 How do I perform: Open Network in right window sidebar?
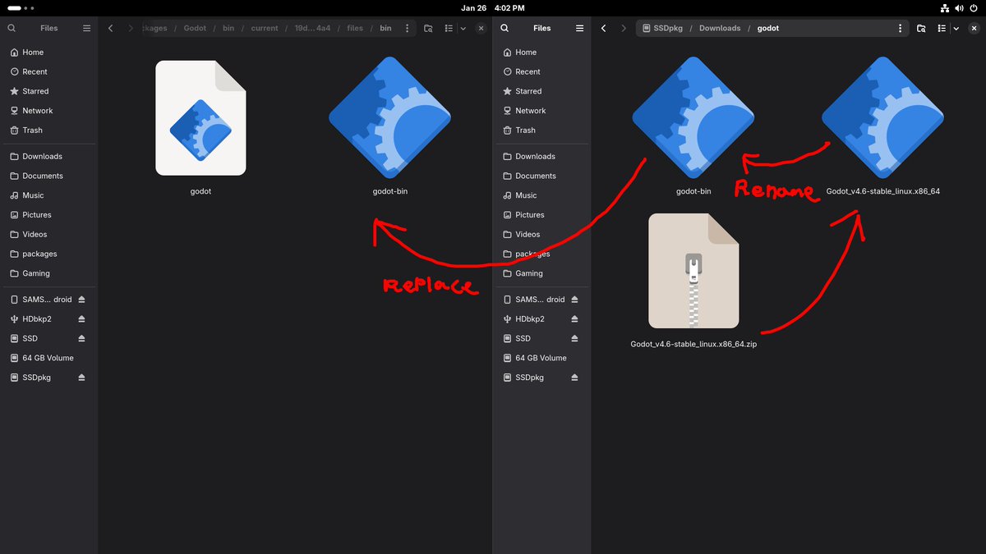(x=542, y=111)
